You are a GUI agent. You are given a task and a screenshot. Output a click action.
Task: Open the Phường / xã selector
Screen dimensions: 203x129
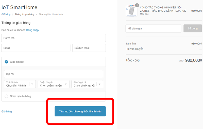tap(87, 84)
